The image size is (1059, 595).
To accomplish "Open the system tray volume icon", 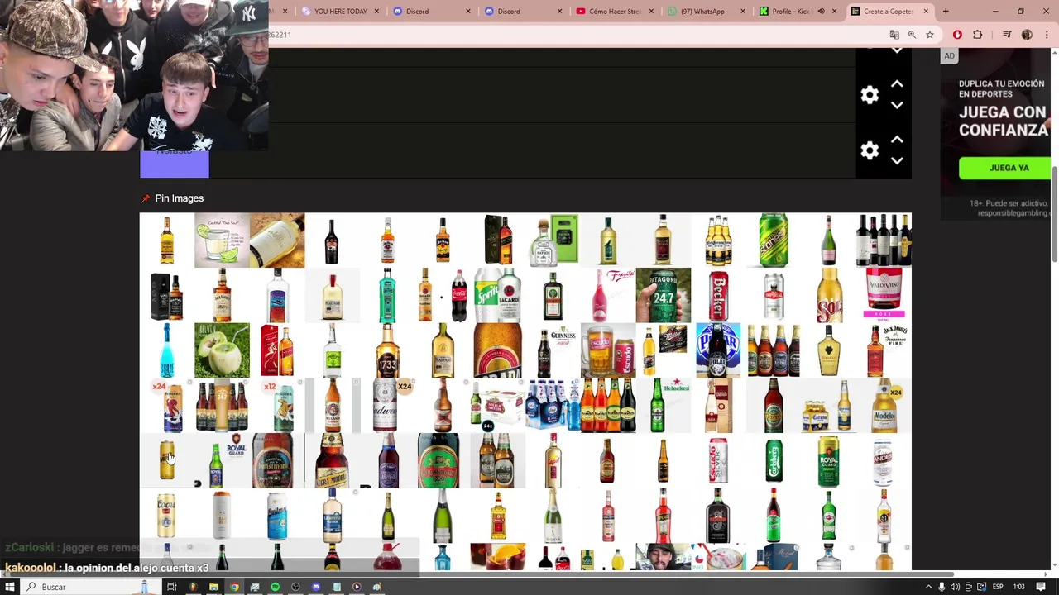I will click(x=956, y=587).
